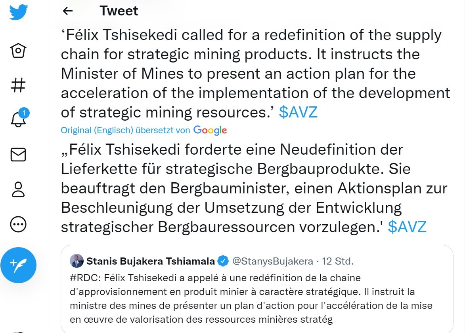Select the Tweet header title
Image resolution: width=465 pixels, height=333 pixels.
click(x=119, y=11)
